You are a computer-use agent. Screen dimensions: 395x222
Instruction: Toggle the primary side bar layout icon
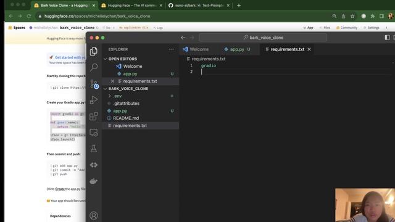[x=387, y=38]
